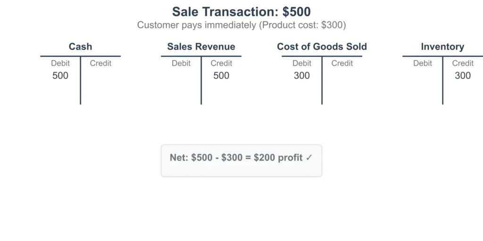
Task: Select the customer pays immediately subtitle
Action: 241,25
